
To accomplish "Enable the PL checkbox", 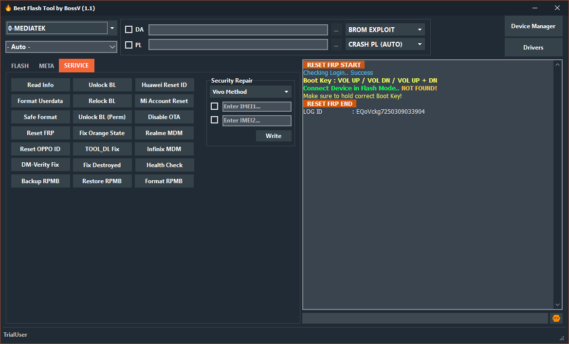I will coord(128,44).
